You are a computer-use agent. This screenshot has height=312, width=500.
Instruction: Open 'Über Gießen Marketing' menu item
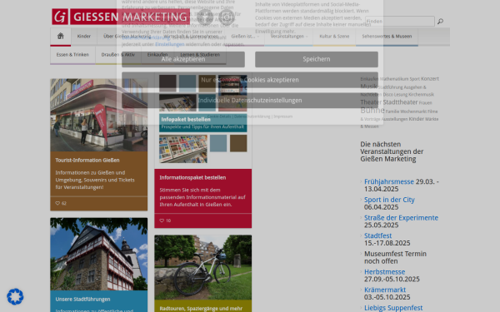point(127,37)
